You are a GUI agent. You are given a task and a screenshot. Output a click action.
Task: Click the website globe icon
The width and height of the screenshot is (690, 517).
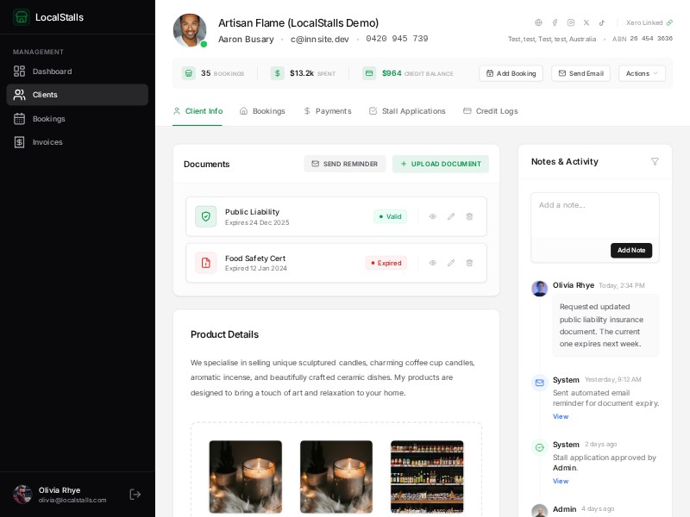click(x=538, y=23)
